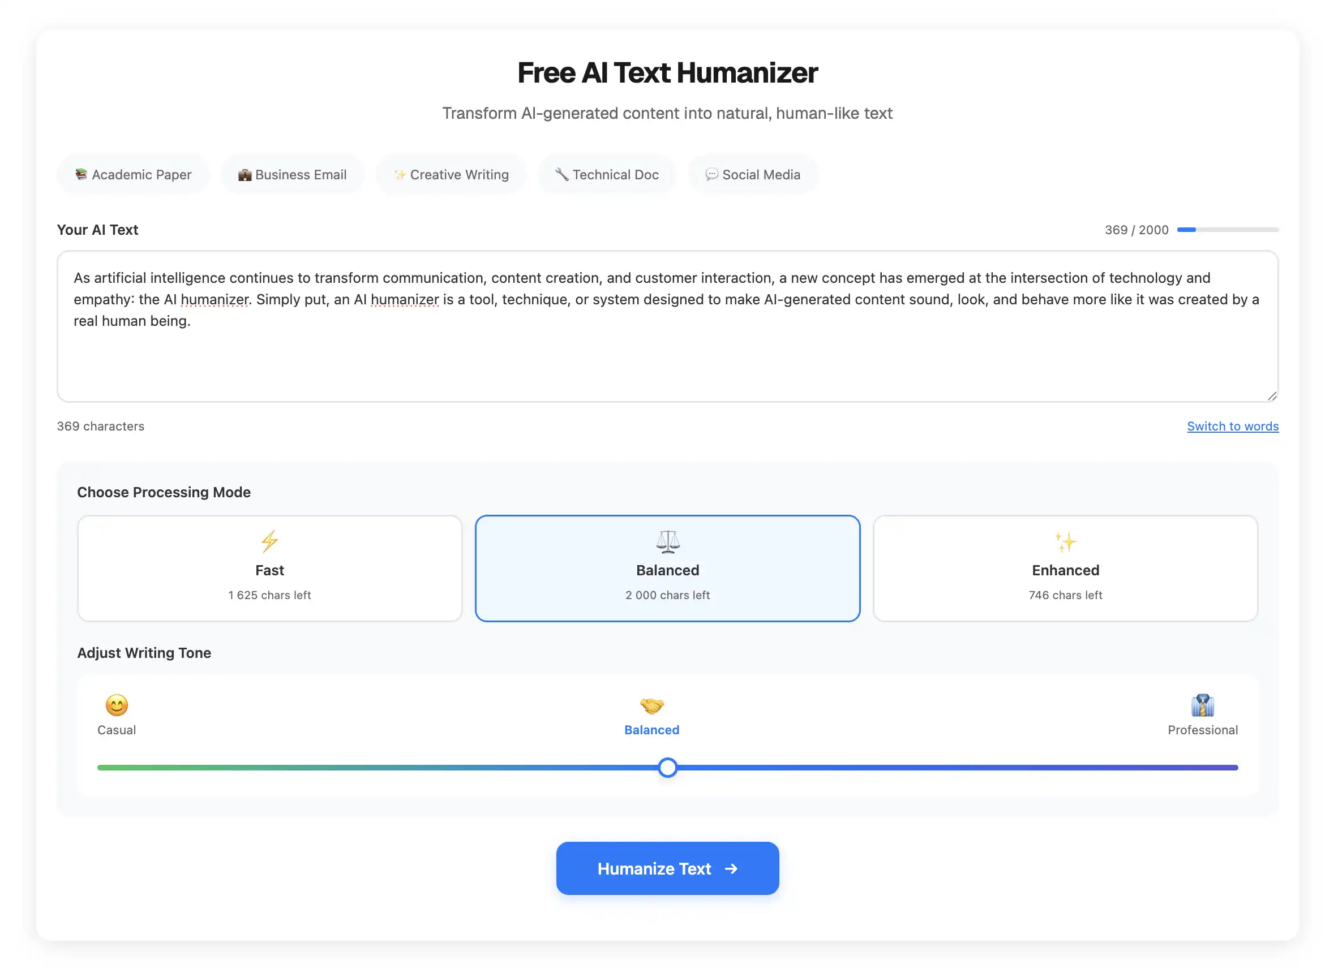Click the wrench icon on Technical Doc chip
The width and height of the screenshot is (1338, 973).
coord(560,174)
